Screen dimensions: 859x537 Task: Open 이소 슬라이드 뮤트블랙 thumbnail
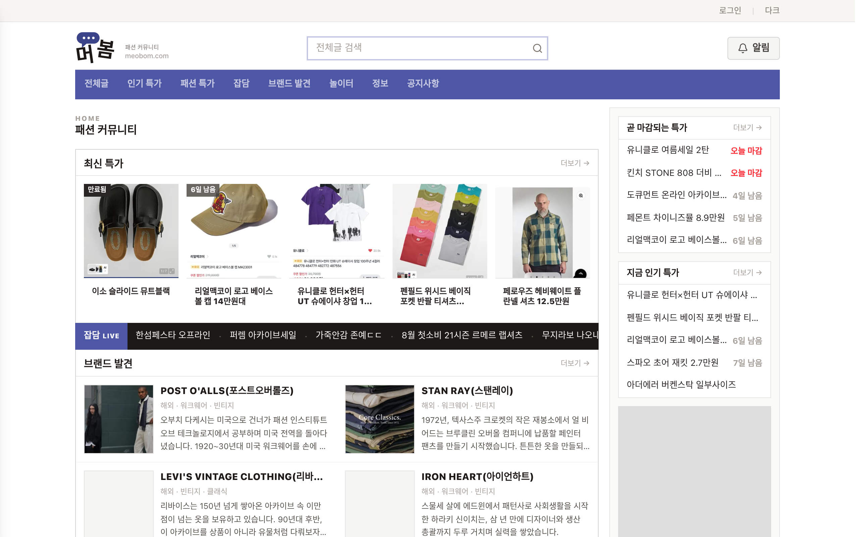click(132, 232)
